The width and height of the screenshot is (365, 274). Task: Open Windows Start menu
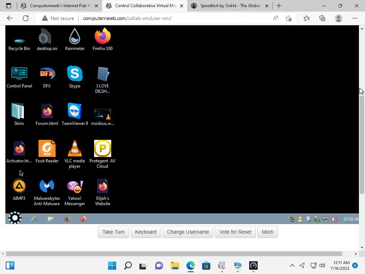click(x=112, y=265)
